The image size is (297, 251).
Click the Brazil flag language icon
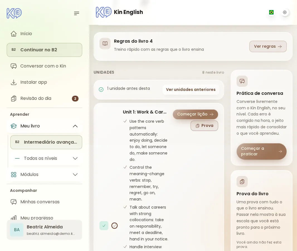pyautogui.click(x=271, y=12)
